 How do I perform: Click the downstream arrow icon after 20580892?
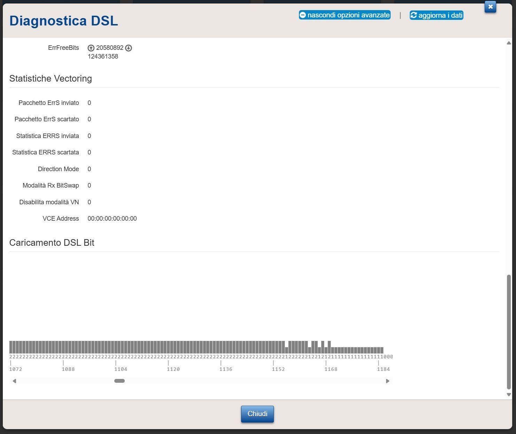pyautogui.click(x=129, y=48)
